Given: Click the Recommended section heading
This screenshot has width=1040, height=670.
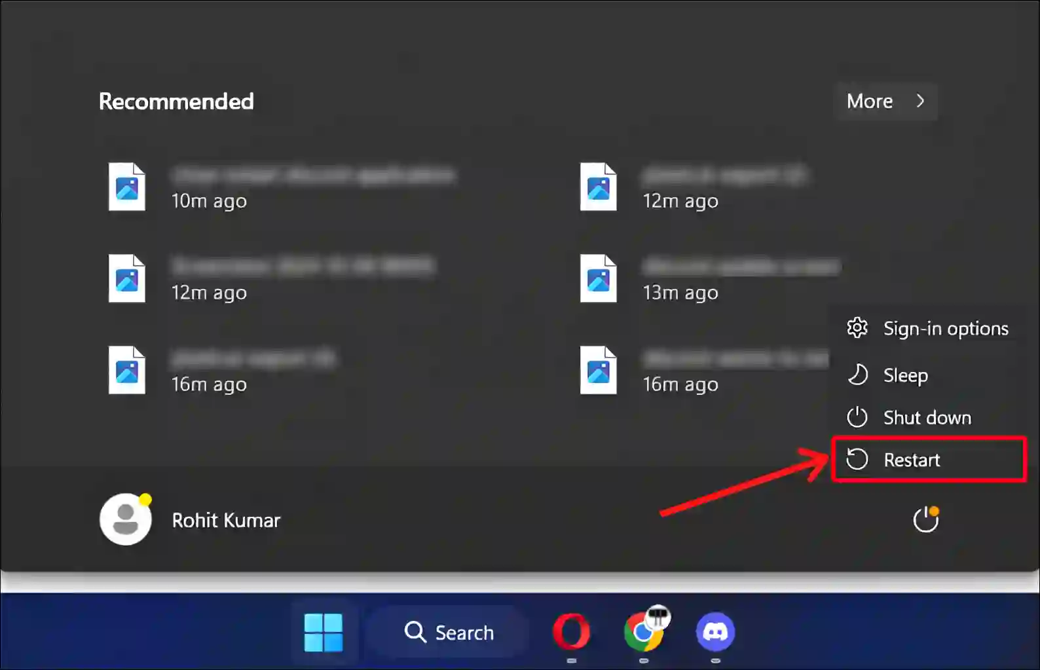Looking at the screenshot, I should pos(176,102).
